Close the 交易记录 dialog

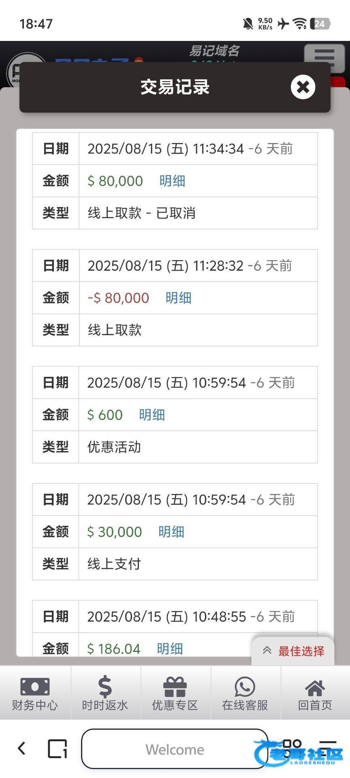pos(303,87)
